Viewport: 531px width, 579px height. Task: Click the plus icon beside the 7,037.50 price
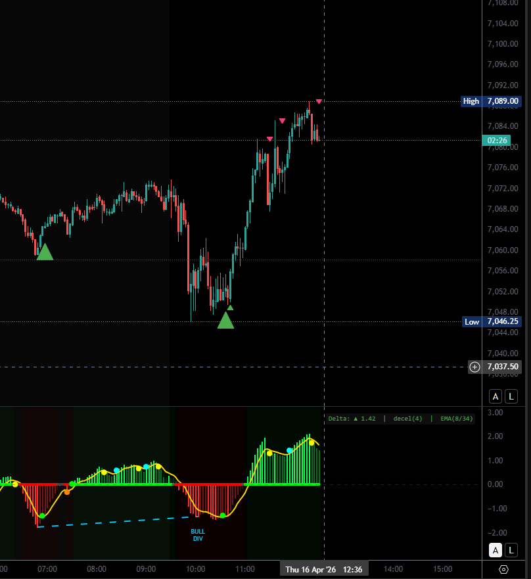(474, 367)
